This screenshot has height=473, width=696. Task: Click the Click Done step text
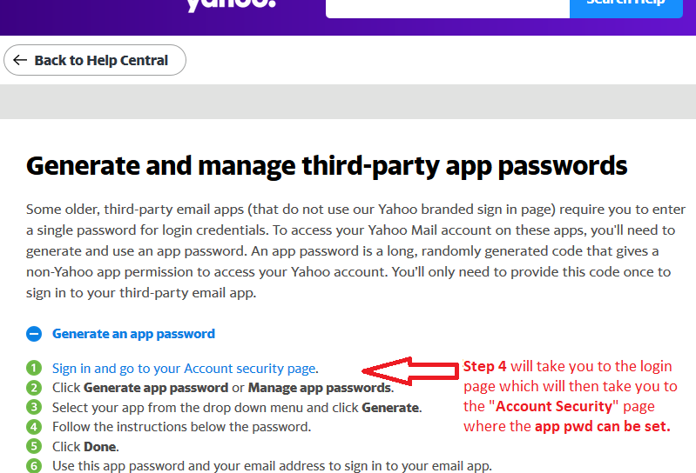(85, 446)
